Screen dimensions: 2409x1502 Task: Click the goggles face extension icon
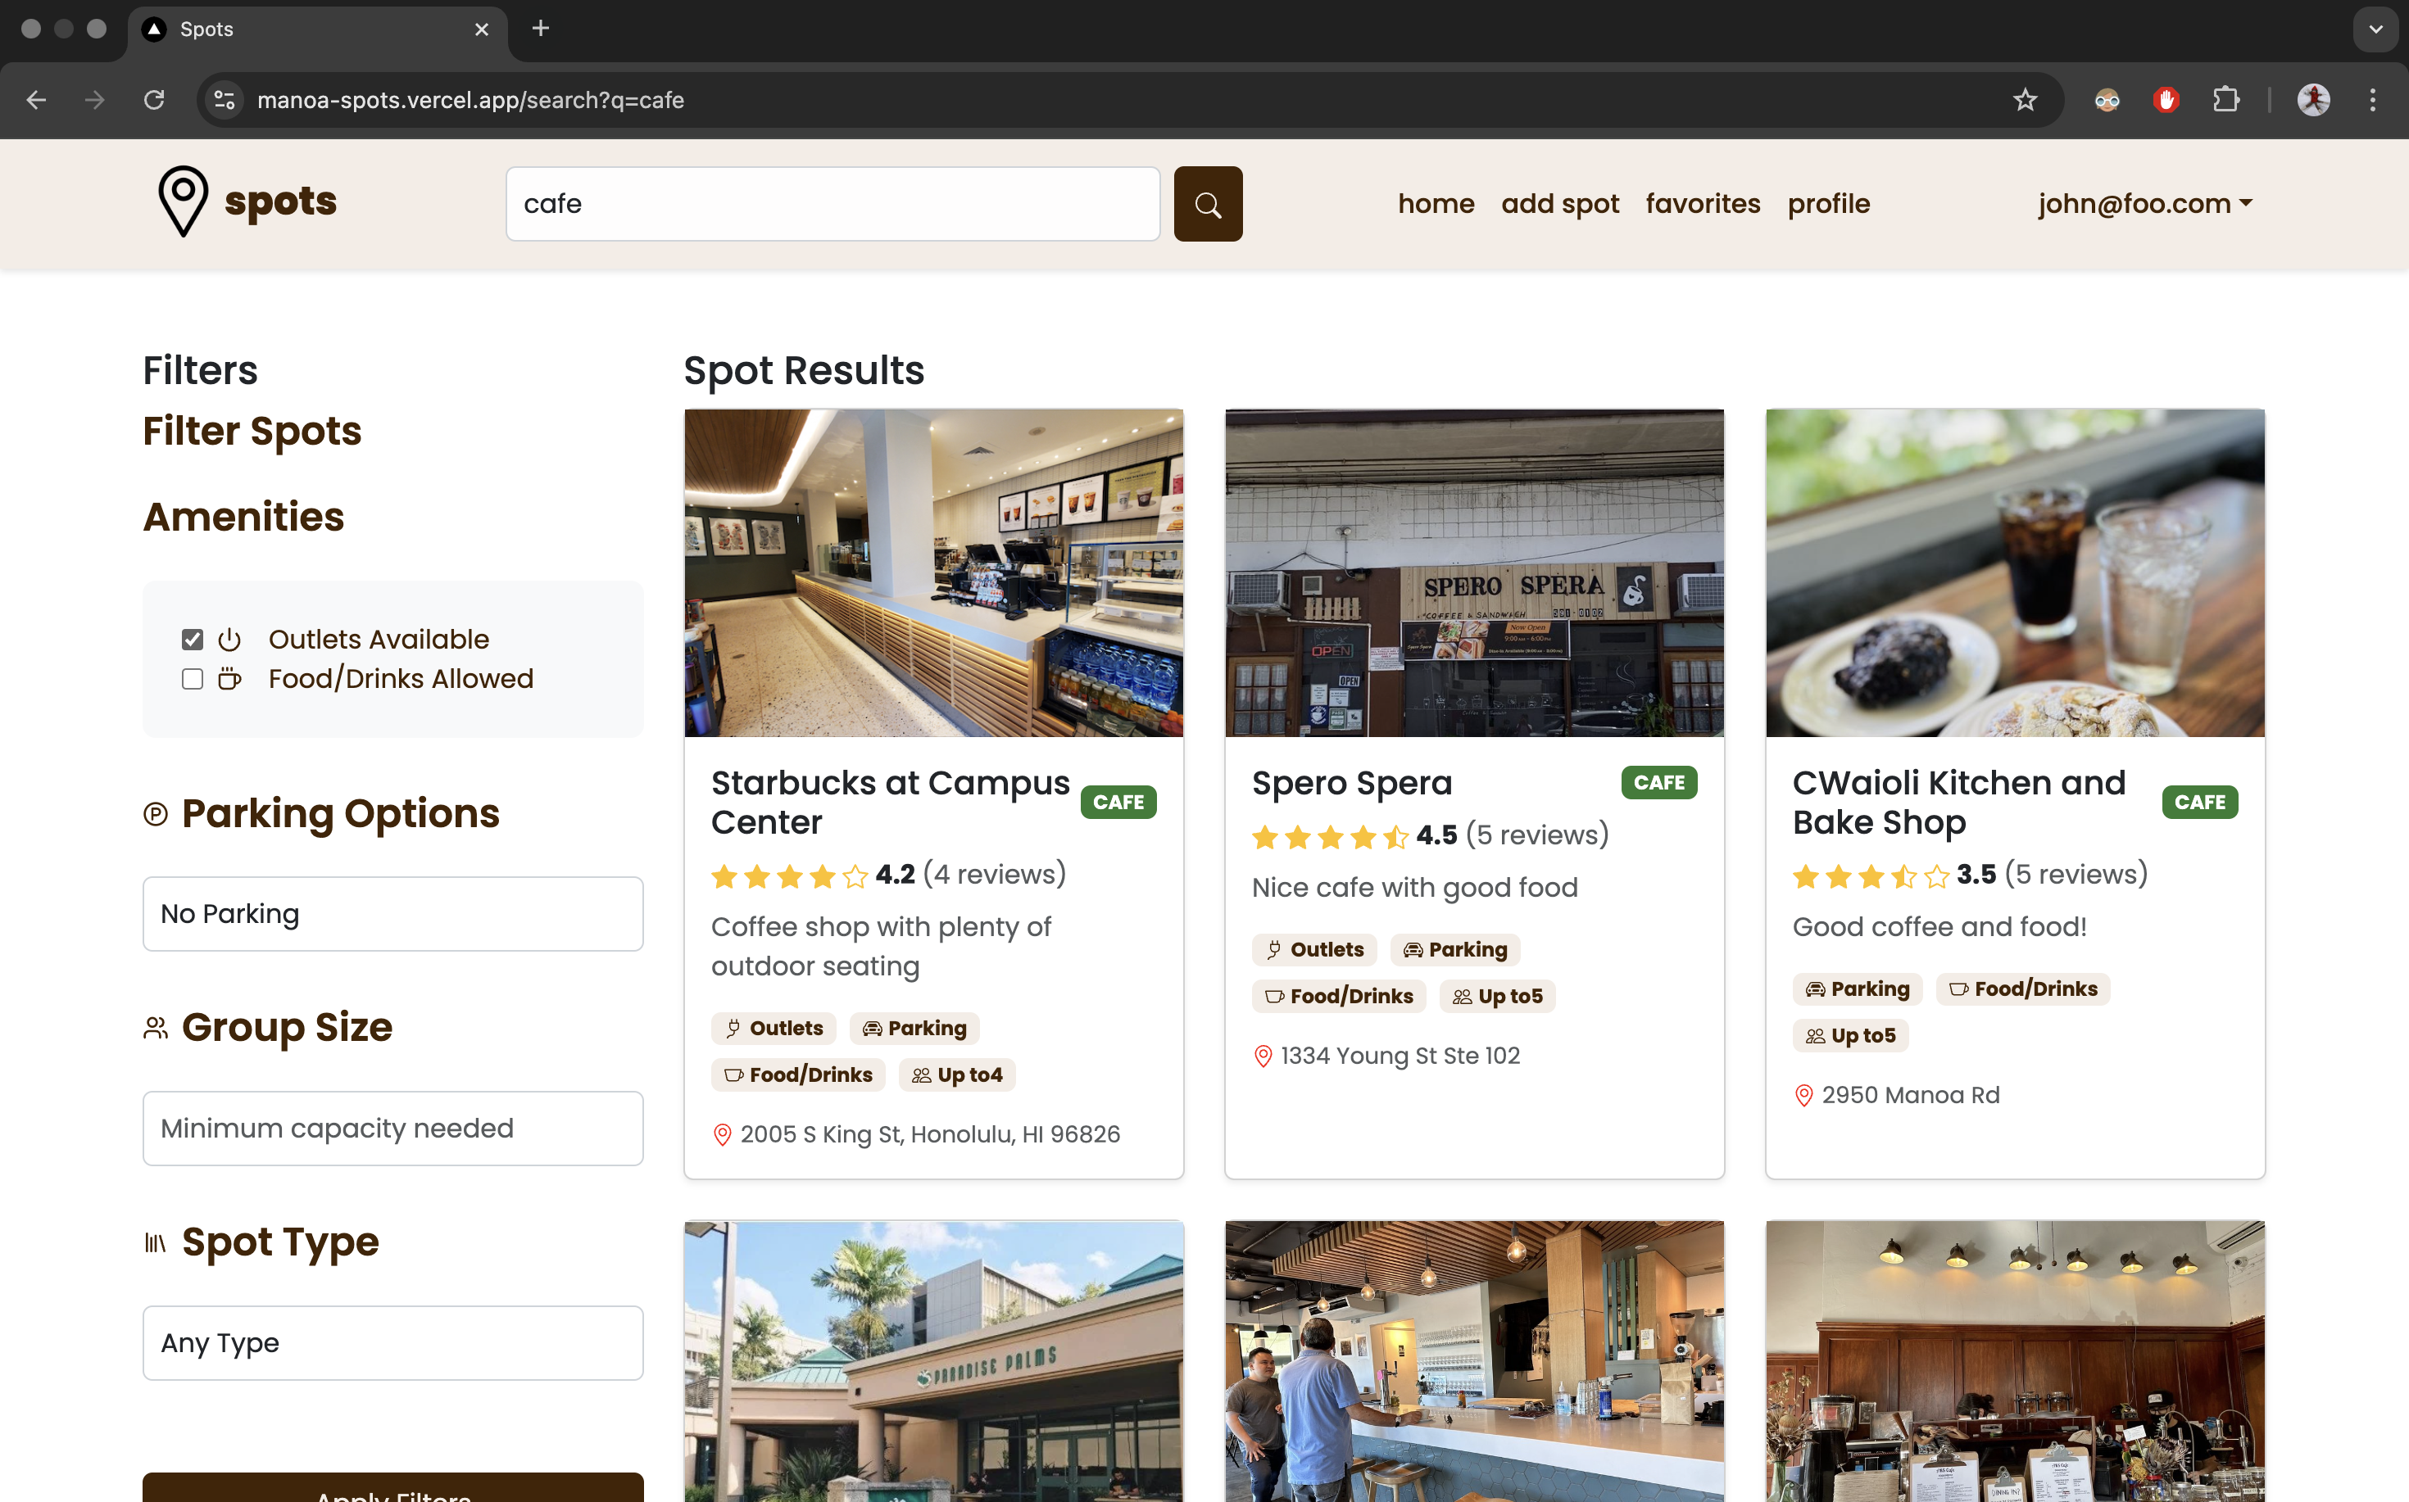[x=2107, y=99]
